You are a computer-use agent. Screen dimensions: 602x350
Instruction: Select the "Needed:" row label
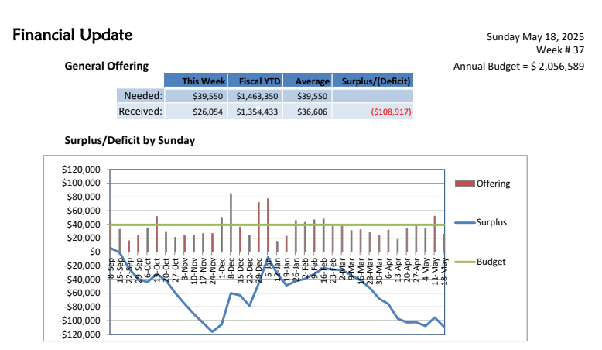(x=142, y=96)
